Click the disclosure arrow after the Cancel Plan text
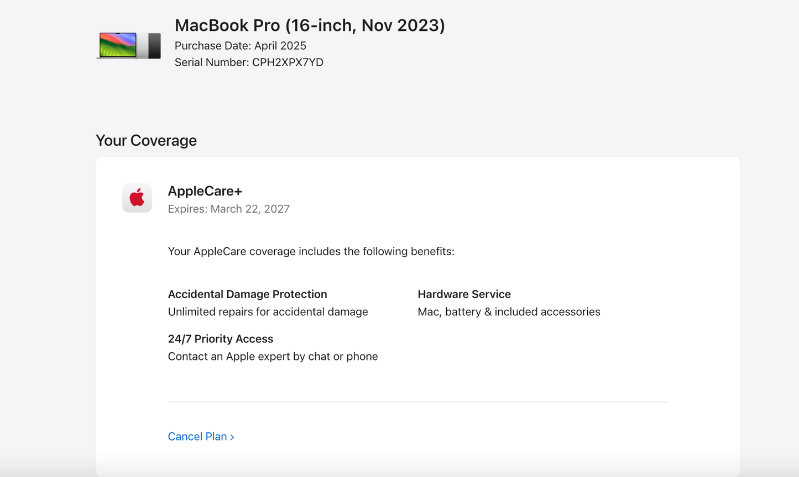The height and width of the screenshot is (477, 799). tap(232, 437)
